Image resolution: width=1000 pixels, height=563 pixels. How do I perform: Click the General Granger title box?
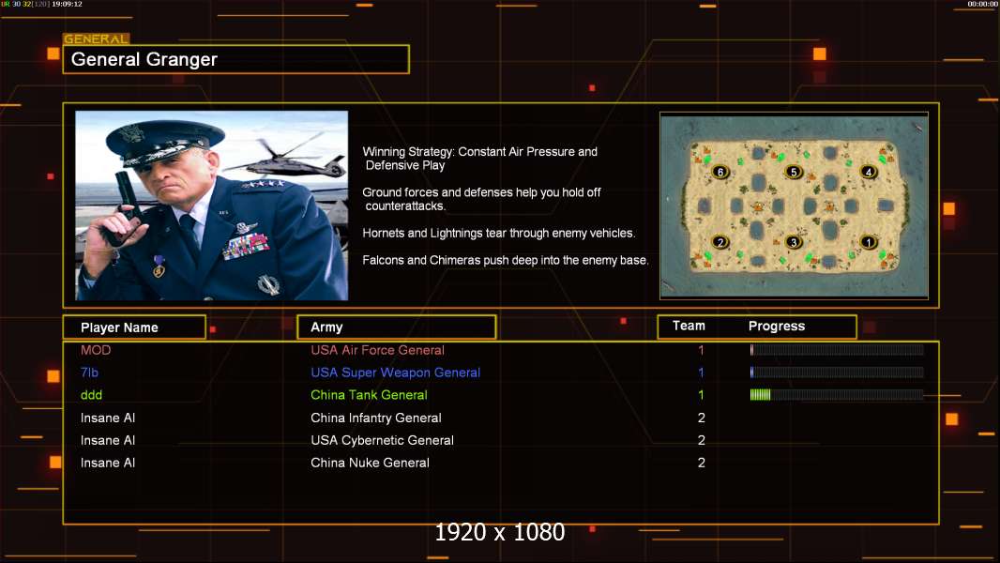[x=236, y=59]
